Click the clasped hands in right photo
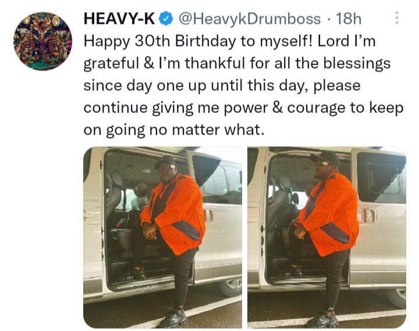Image resolution: width=419 pixels, height=331 pixels. pyautogui.click(x=300, y=231)
